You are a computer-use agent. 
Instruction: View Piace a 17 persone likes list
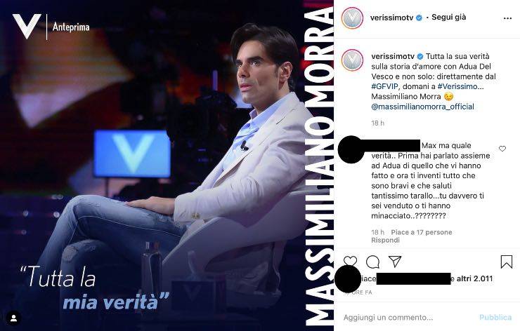(x=422, y=232)
